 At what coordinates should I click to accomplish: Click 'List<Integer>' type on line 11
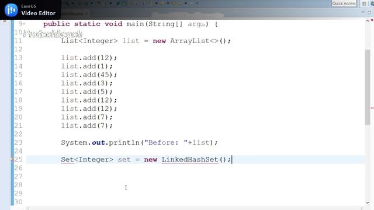[x=89, y=41]
